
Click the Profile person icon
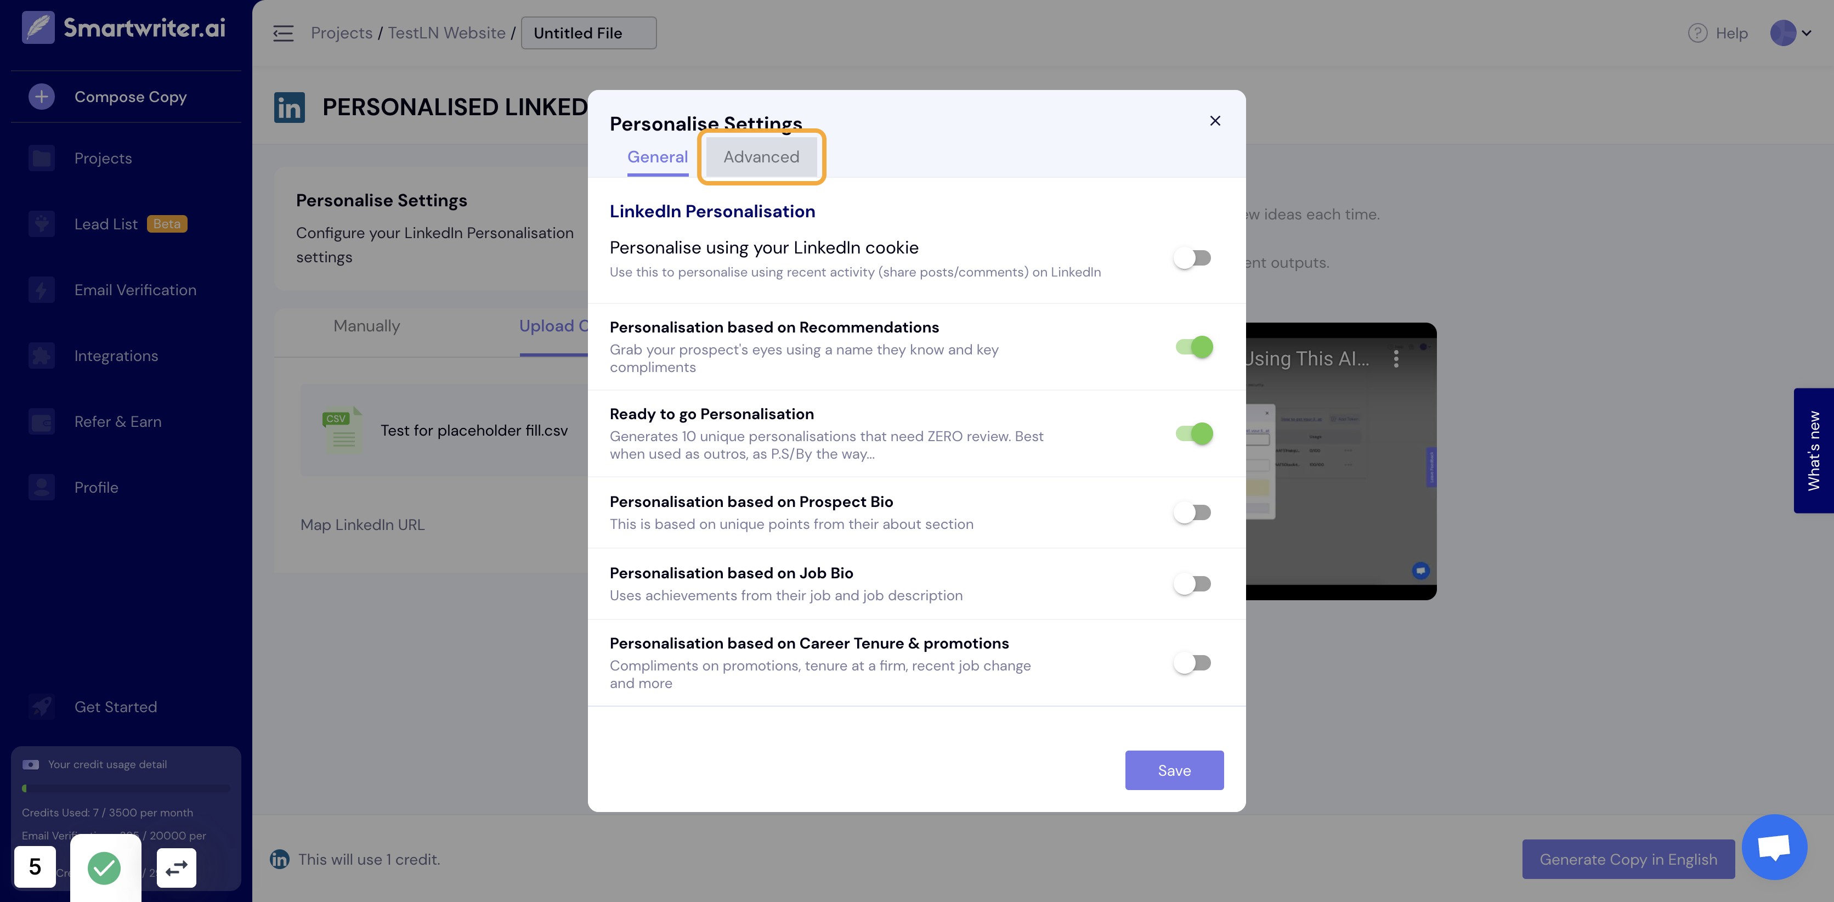(x=41, y=487)
